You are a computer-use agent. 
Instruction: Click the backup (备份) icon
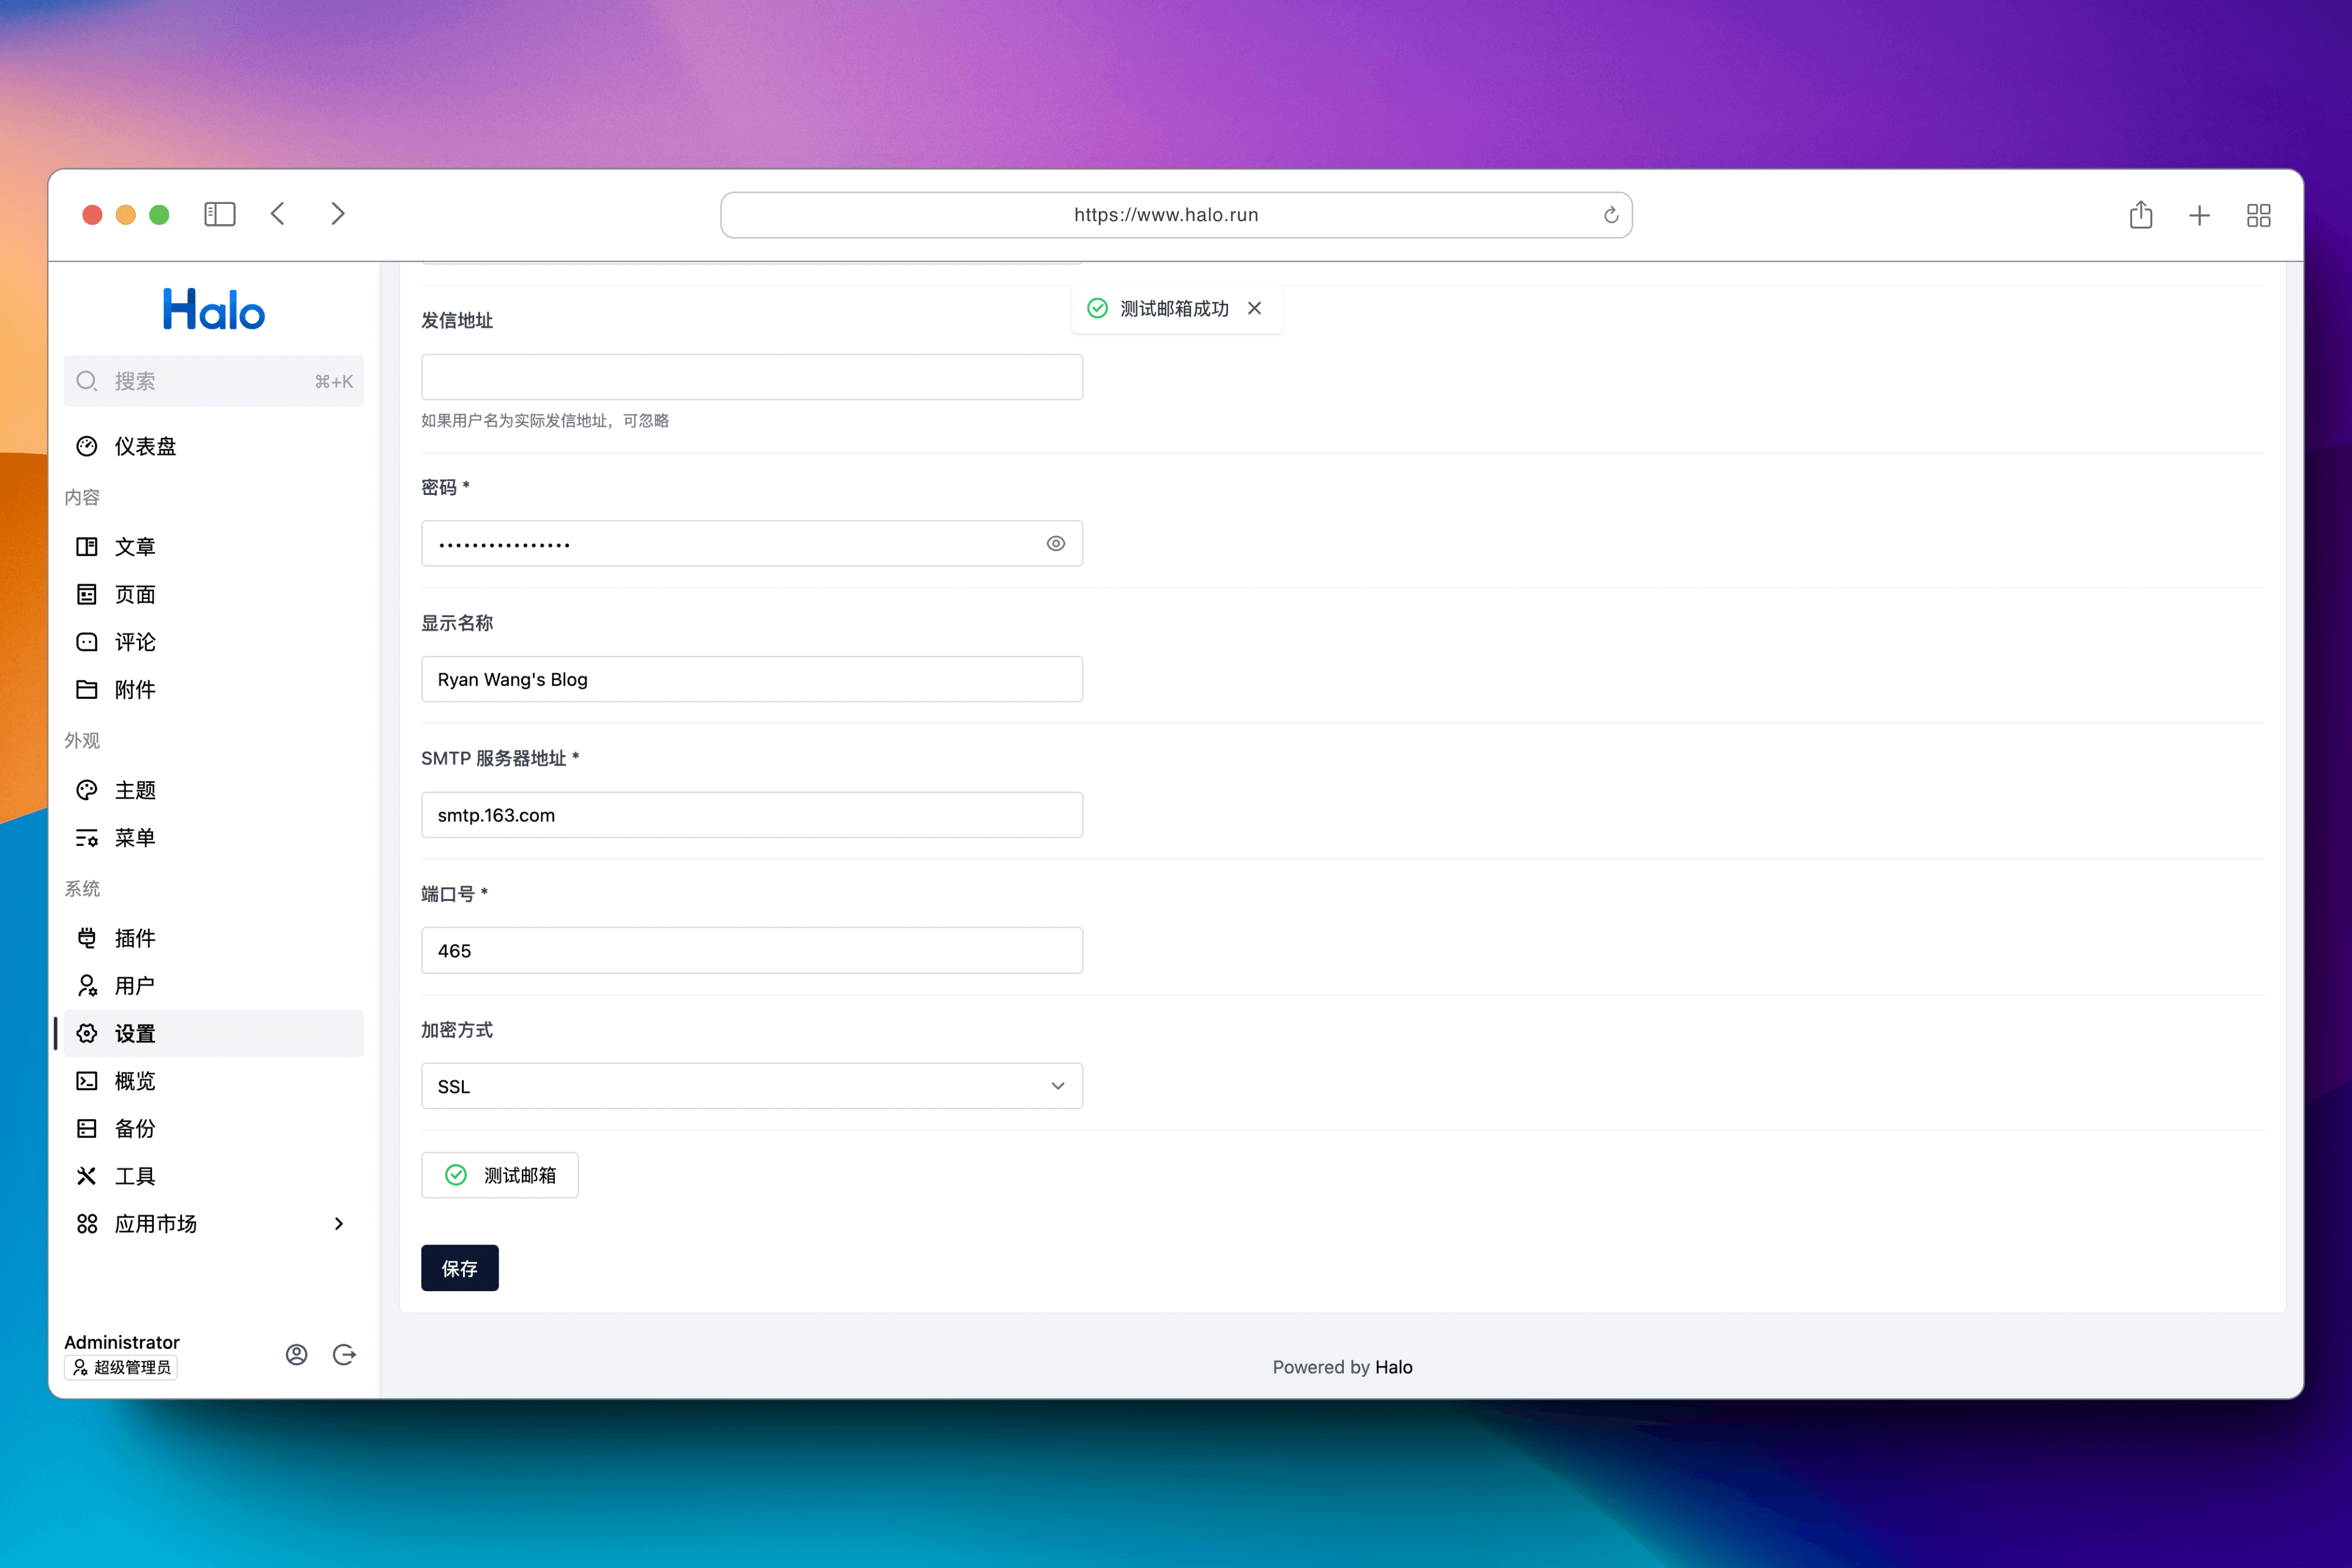coord(87,1128)
